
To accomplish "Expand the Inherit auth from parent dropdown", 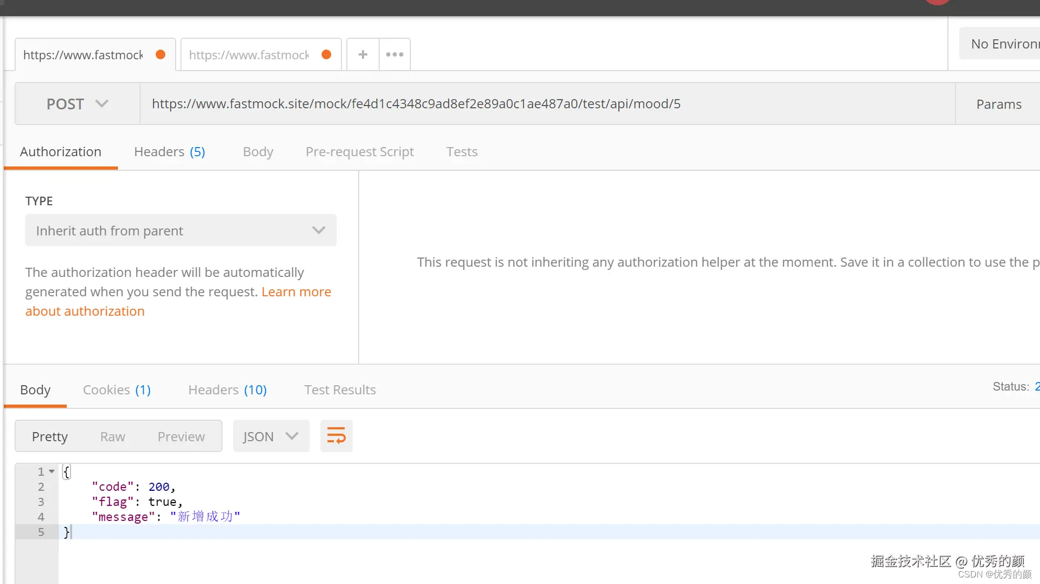I will click(x=180, y=231).
